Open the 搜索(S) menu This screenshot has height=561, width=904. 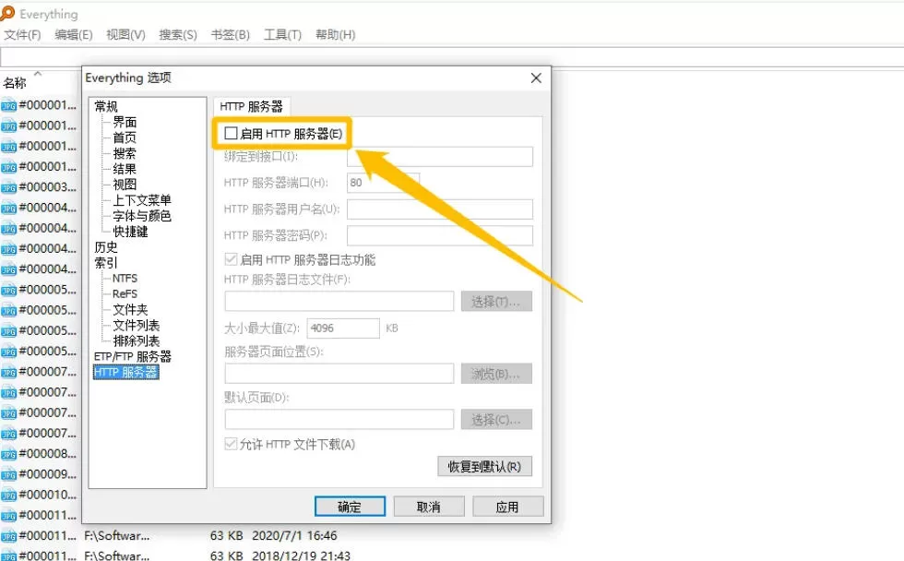tap(178, 34)
